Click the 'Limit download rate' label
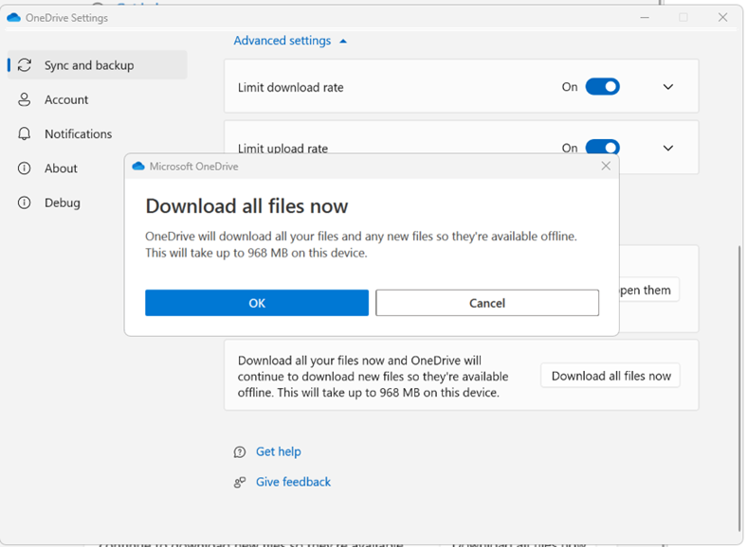Image resolution: width=747 pixels, height=547 pixels. tap(291, 87)
